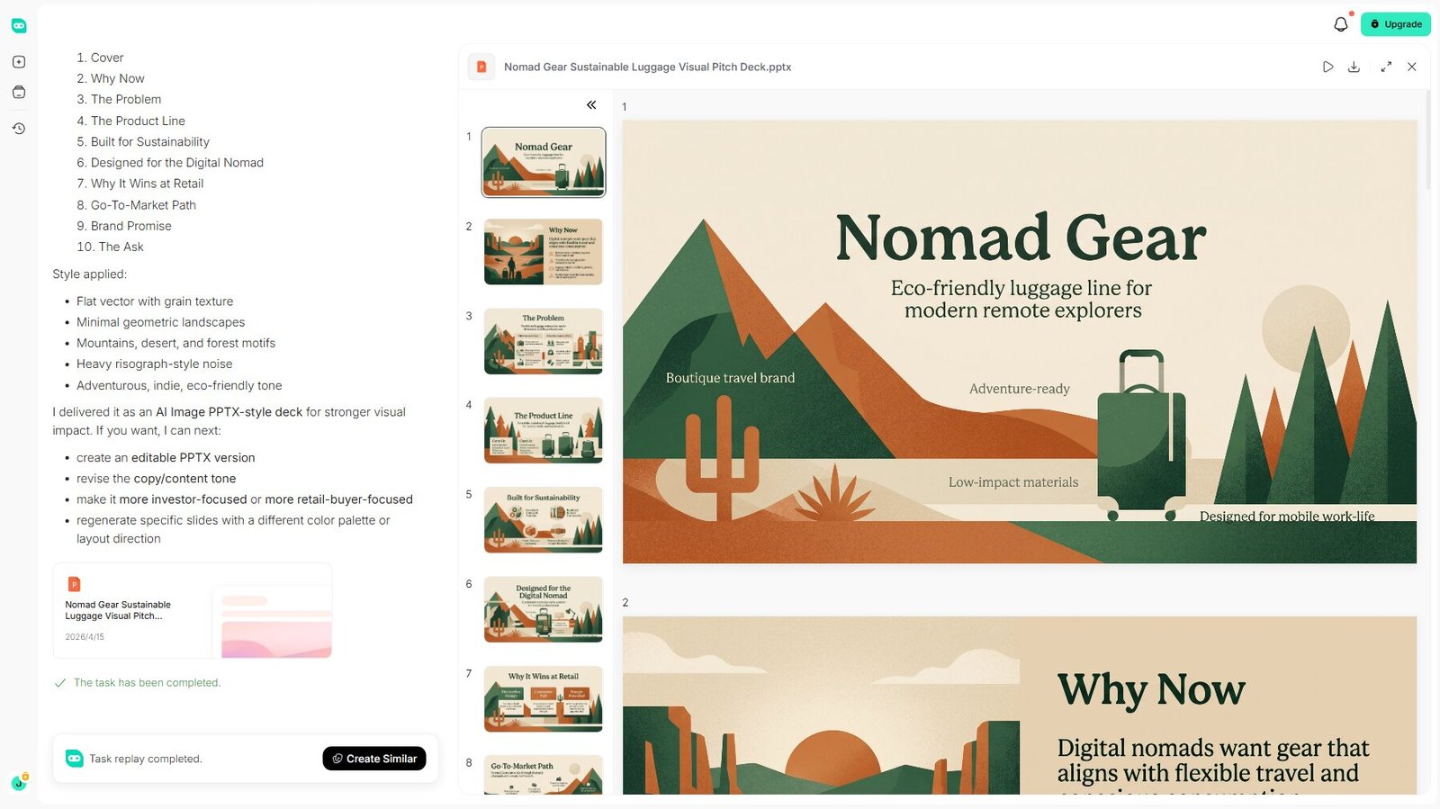Click the Why Now slide in preview
The width and height of the screenshot is (1440, 809).
(1020, 706)
